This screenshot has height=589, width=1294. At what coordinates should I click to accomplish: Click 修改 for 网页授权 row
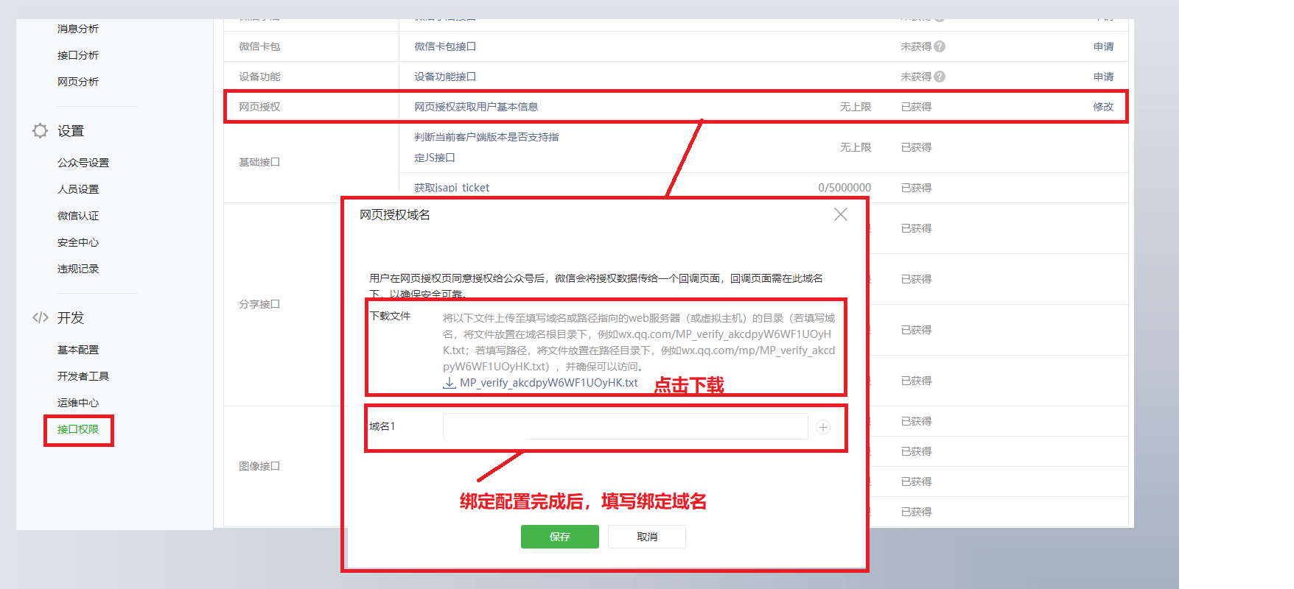[1103, 107]
